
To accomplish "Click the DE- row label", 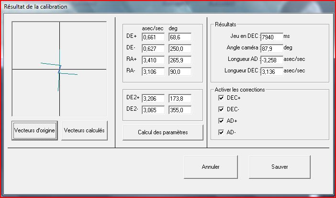I will pos(131,47).
